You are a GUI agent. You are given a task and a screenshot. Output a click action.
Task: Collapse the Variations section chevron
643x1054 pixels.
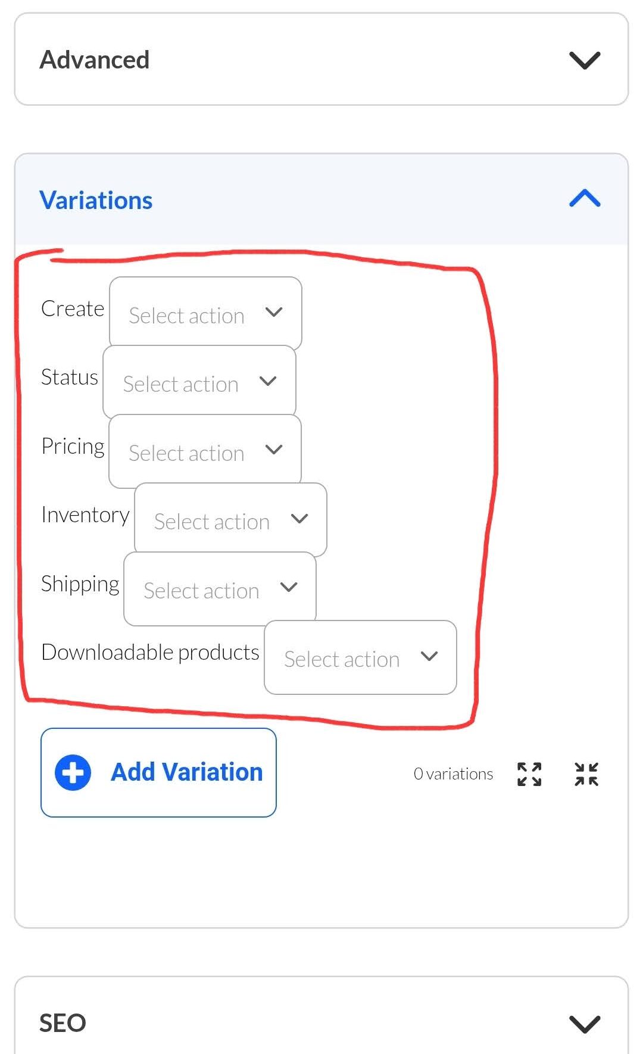point(585,199)
